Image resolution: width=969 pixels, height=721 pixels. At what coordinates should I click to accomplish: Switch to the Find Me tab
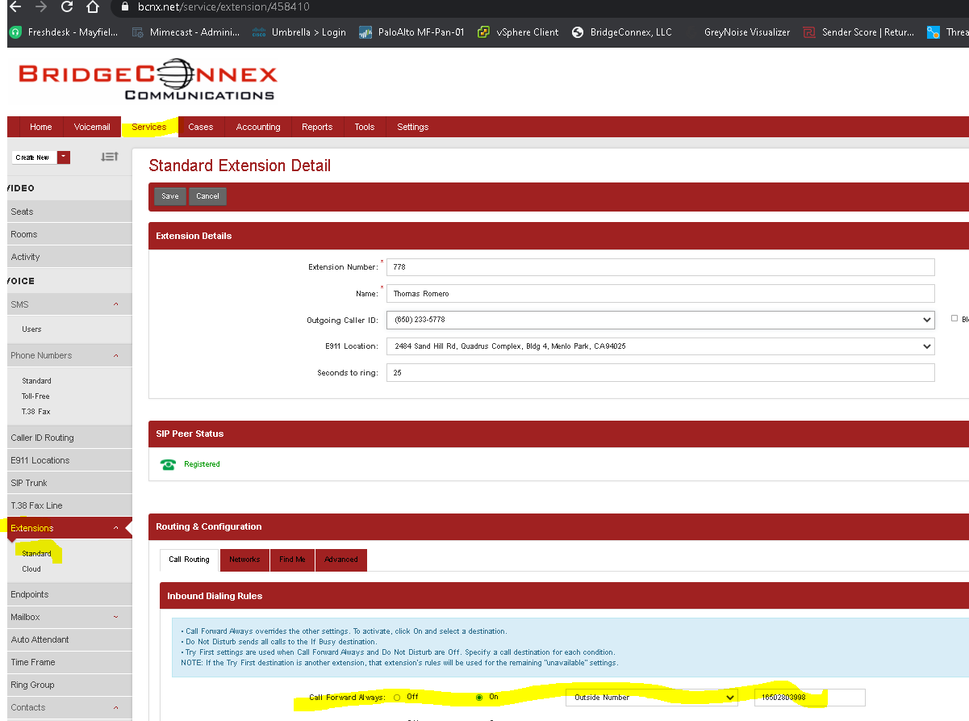[292, 560]
